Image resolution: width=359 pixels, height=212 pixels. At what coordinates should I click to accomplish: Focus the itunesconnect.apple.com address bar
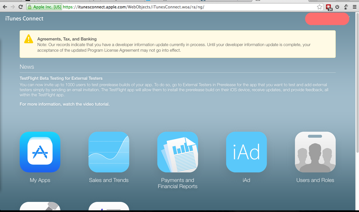174,7
